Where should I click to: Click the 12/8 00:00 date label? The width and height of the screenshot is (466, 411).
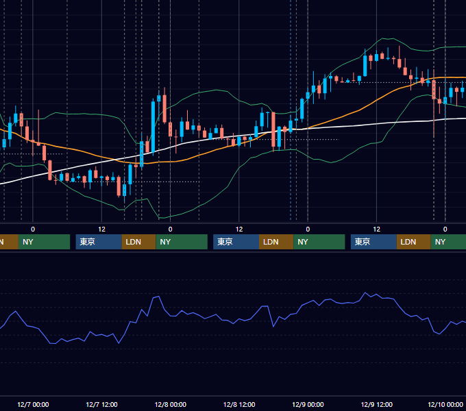170,404
